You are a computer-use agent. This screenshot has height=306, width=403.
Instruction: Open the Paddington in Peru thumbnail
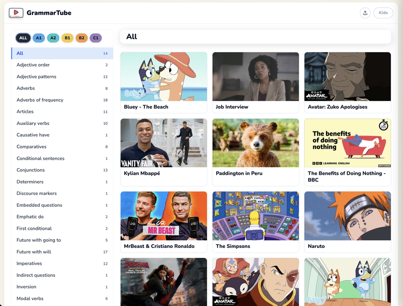pyautogui.click(x=256, y=143)
